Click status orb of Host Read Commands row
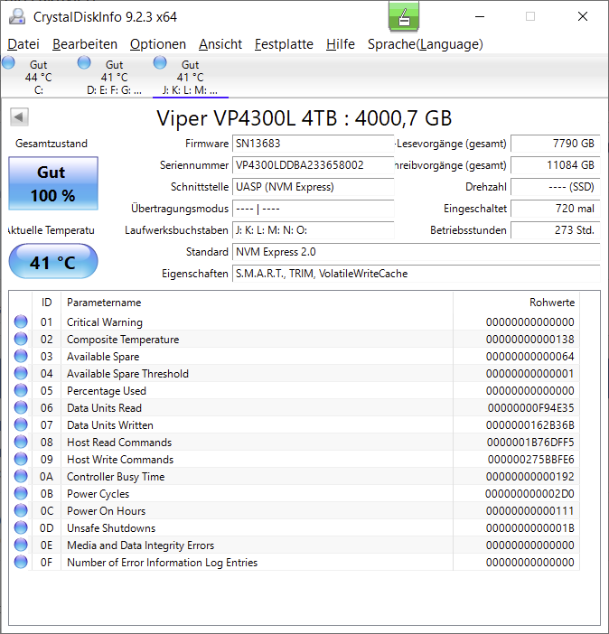Screen dimensions: 609x634 tap(21, 442)
